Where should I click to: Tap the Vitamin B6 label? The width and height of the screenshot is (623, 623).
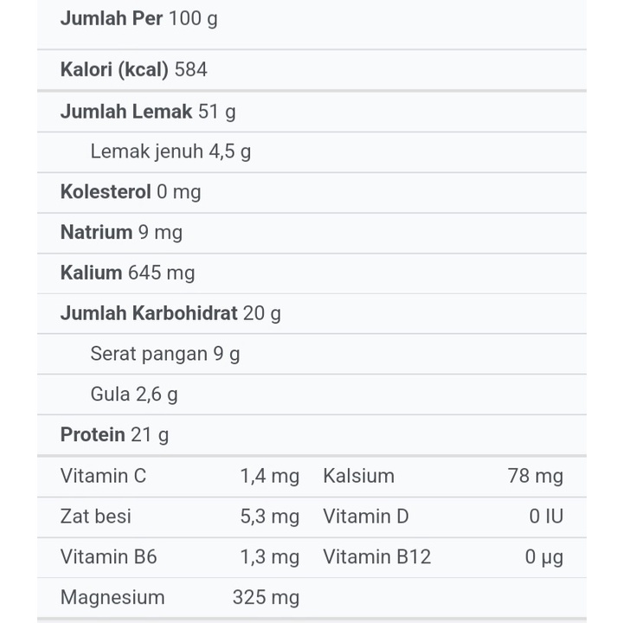(x=108, y=556)
